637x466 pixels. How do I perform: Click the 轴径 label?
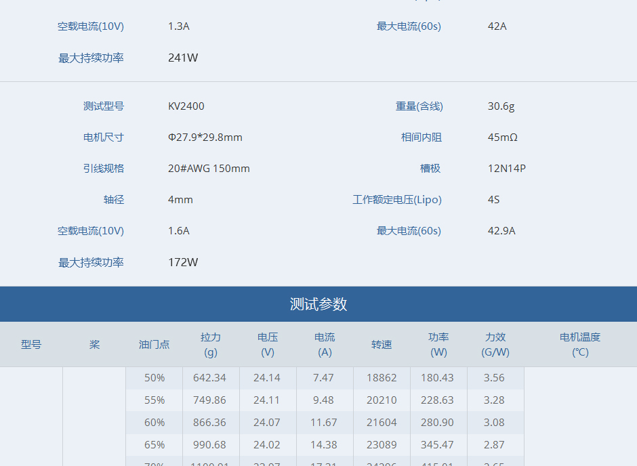(x=114, y=200)
